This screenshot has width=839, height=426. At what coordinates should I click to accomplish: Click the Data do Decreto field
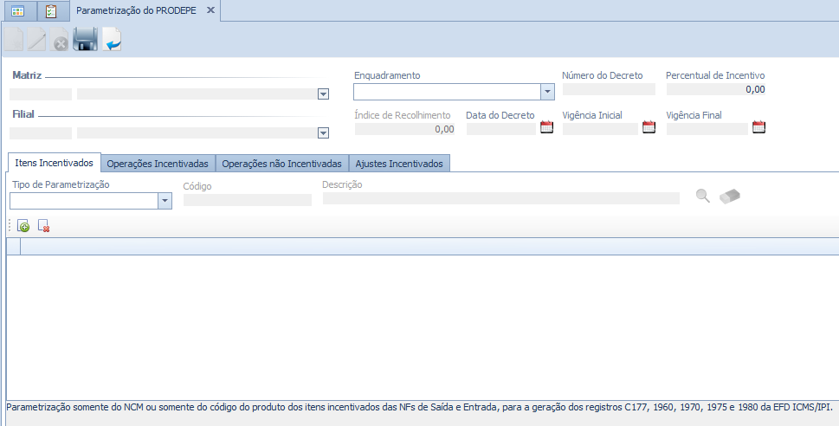pos(501,129)
